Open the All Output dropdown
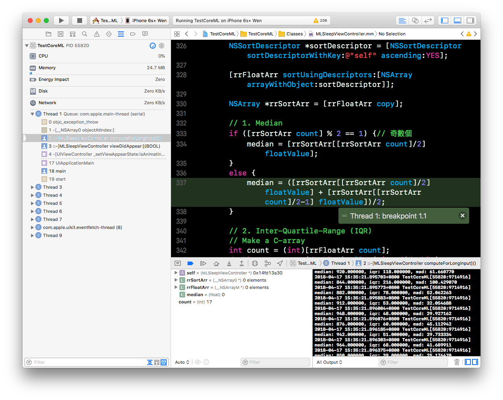This screenshot has width=503, height=400. (x=329, y=362)
